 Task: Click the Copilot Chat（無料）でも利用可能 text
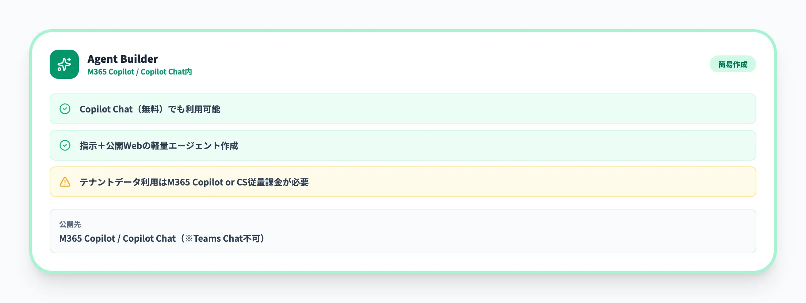tap(150, 109)
